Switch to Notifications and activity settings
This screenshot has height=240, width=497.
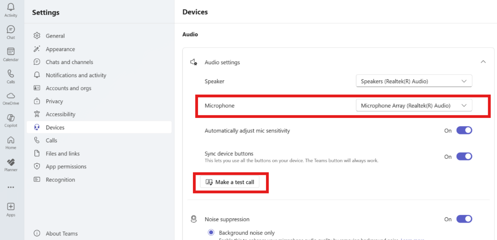click(76, 75)
